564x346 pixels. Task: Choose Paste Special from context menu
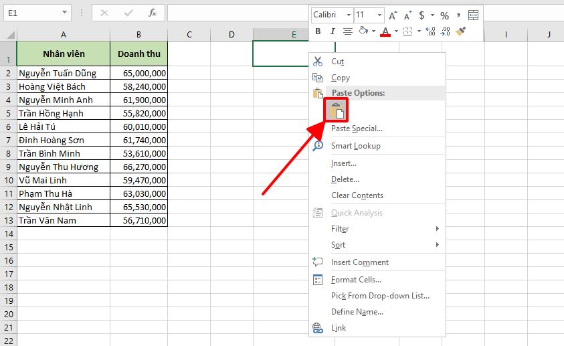(357, 128)
